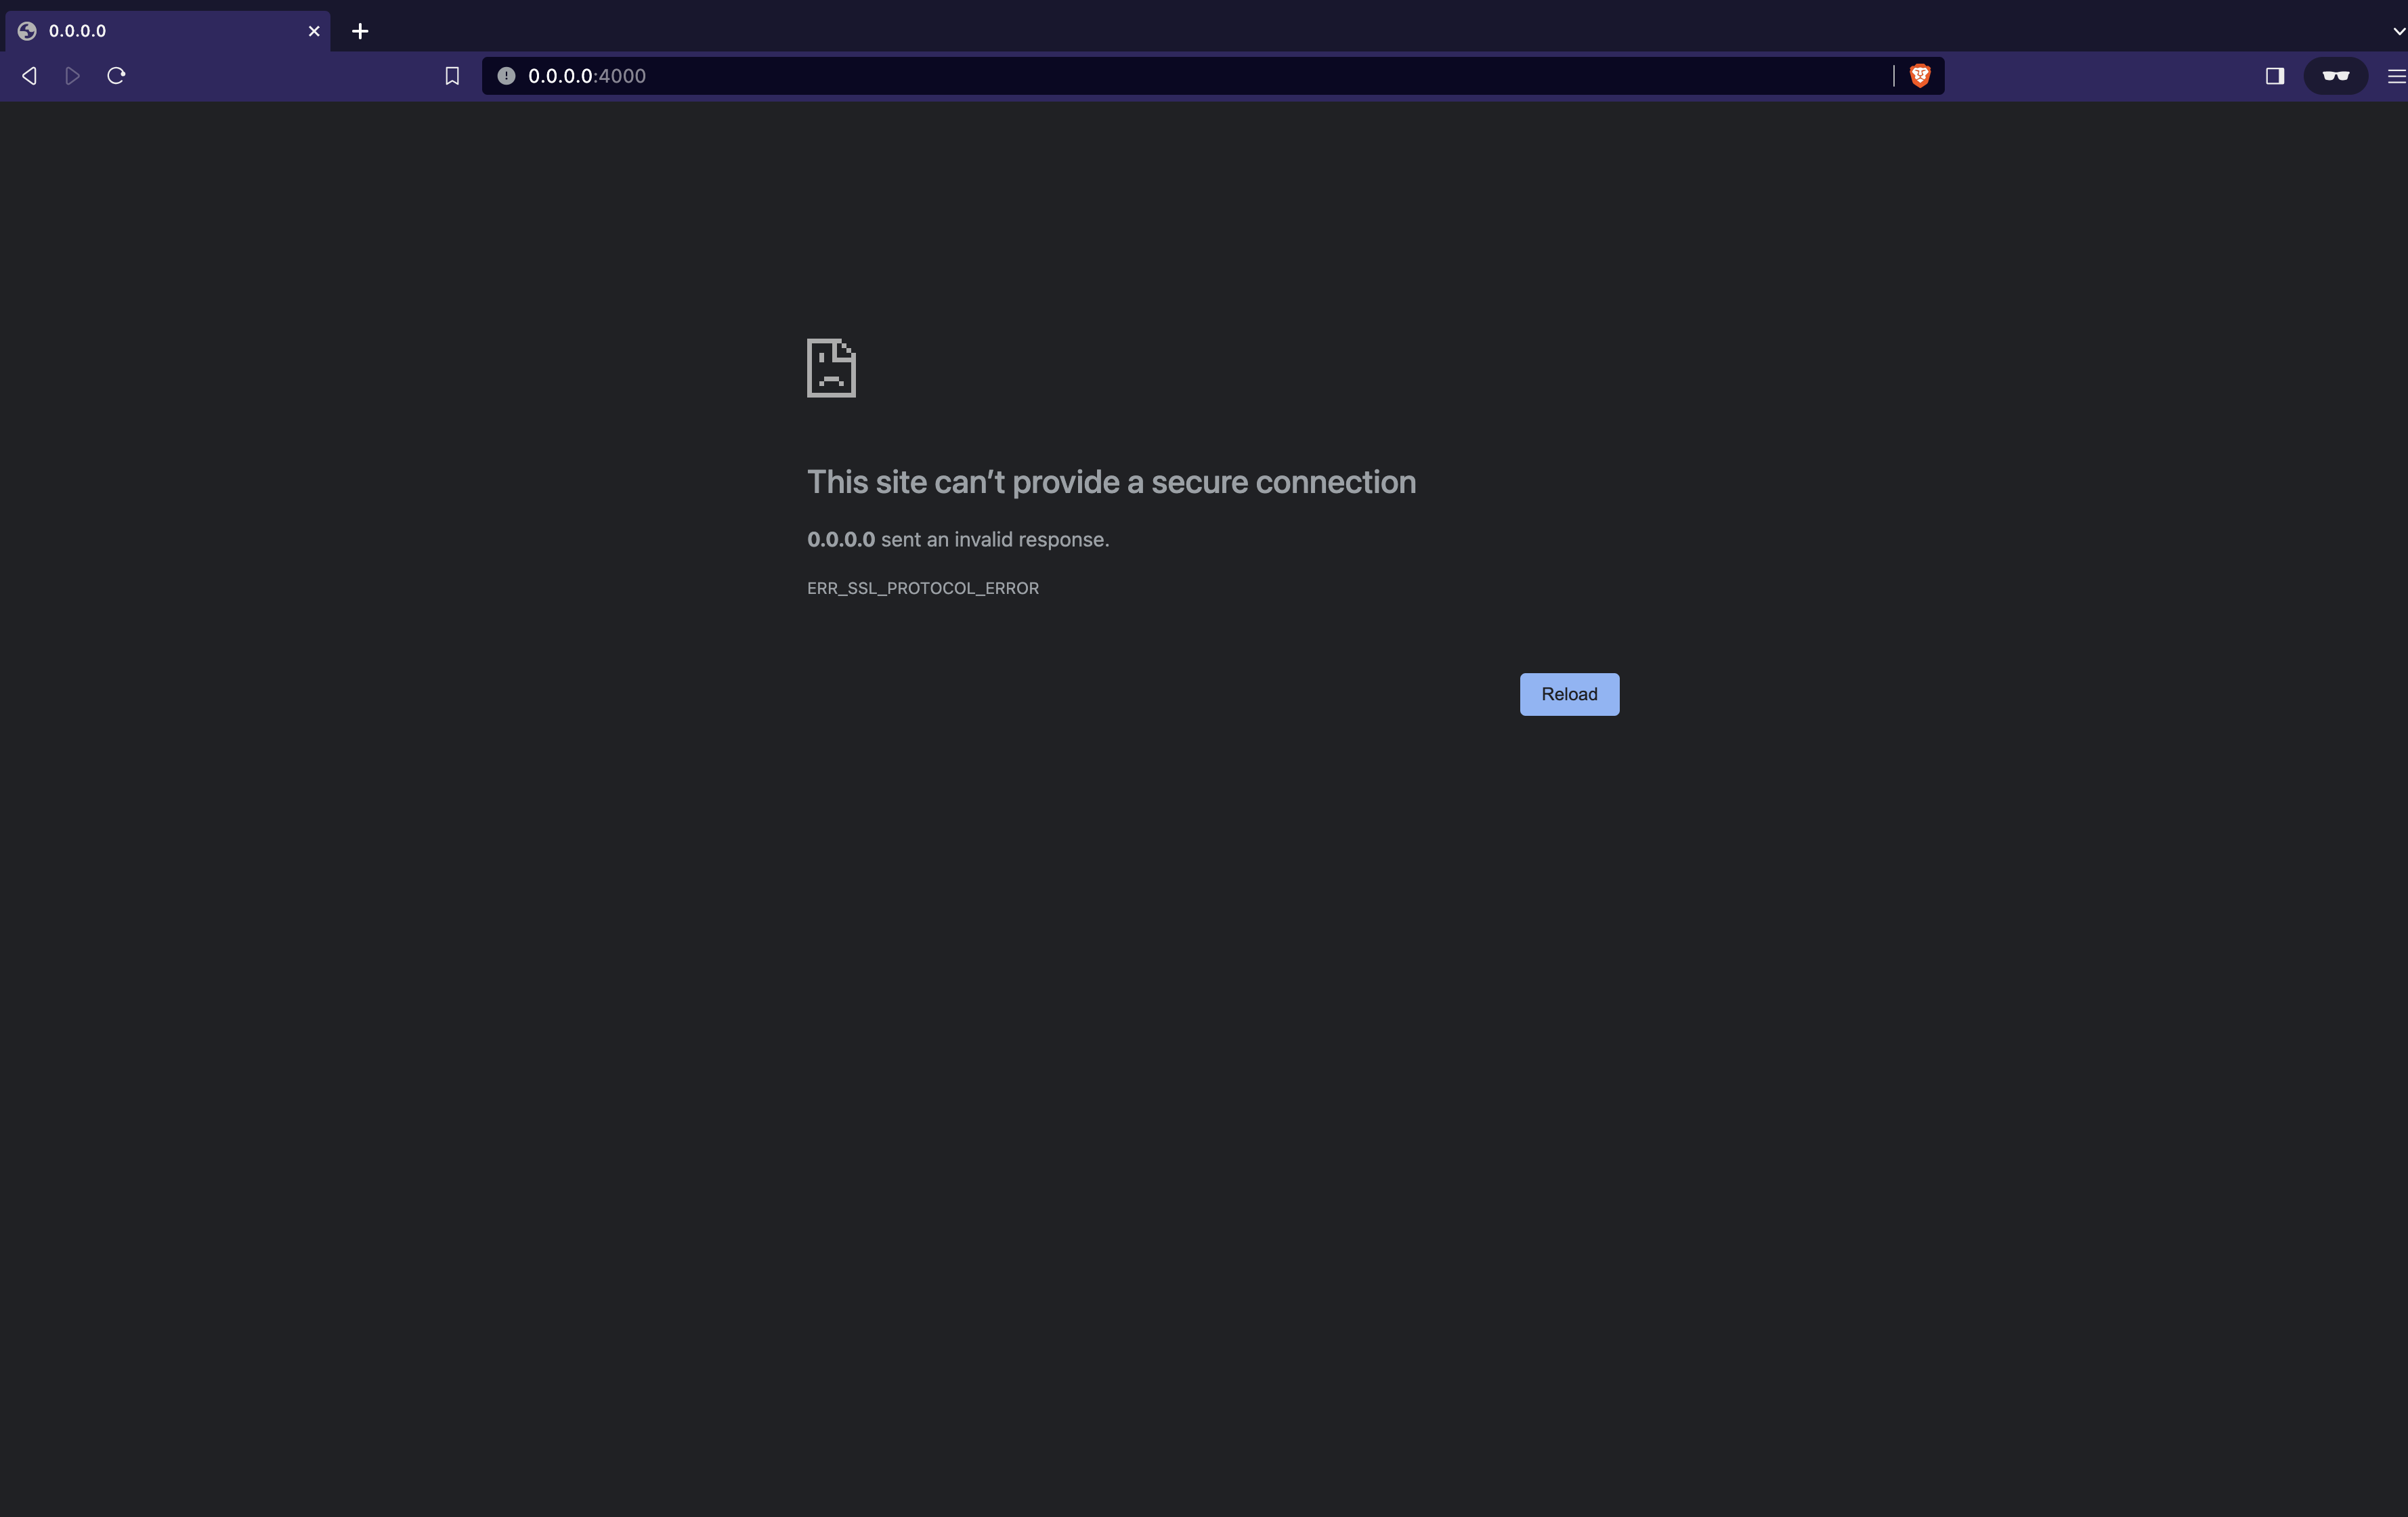This screenshot has height=1517, width=2408.
Task: Bookmark this page
Action: point(452,76)
